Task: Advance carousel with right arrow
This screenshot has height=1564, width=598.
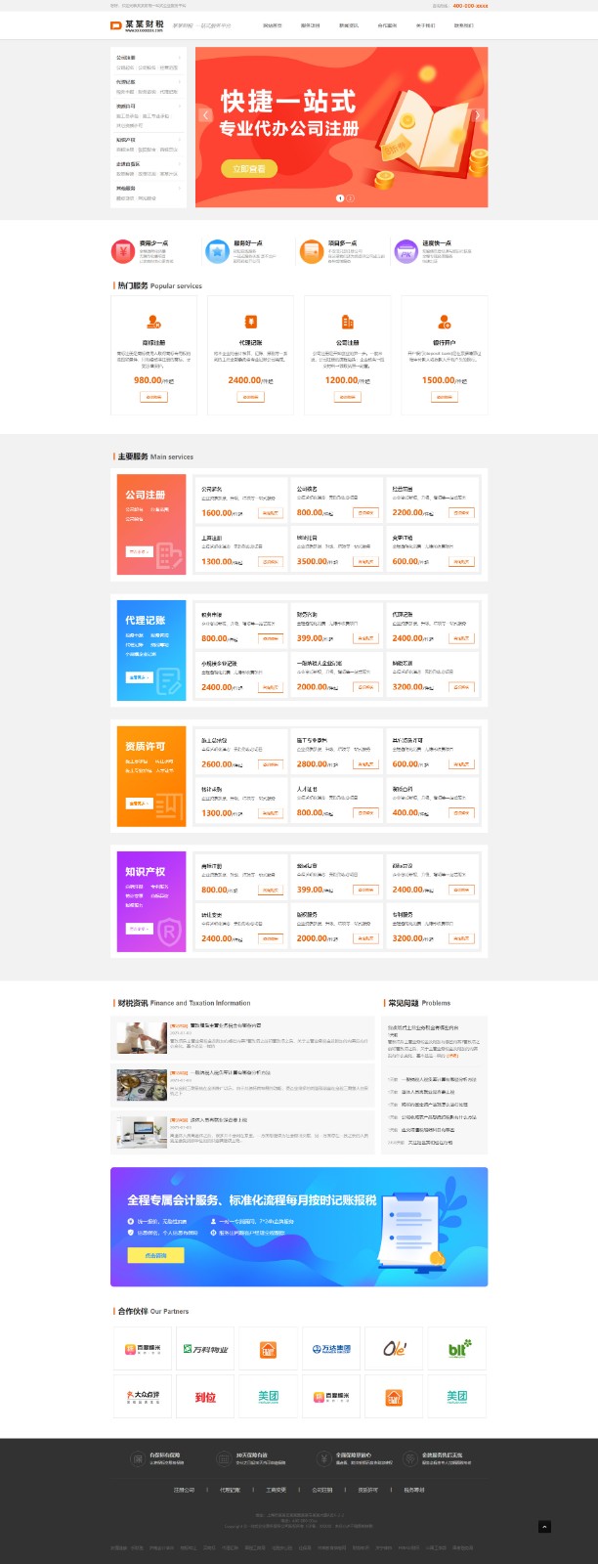Action: point(477,115)
